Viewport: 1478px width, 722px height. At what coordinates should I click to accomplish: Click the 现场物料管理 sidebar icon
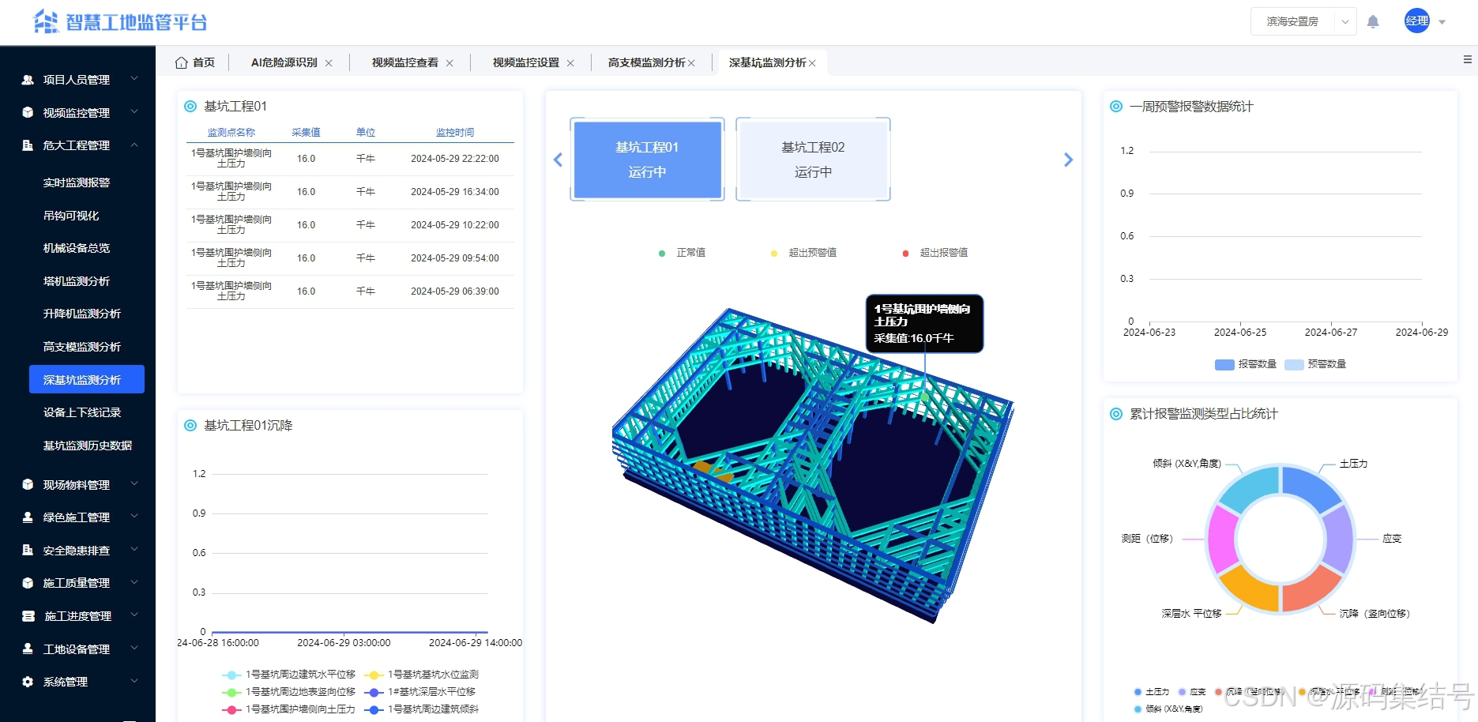click(x=28, y=484)
